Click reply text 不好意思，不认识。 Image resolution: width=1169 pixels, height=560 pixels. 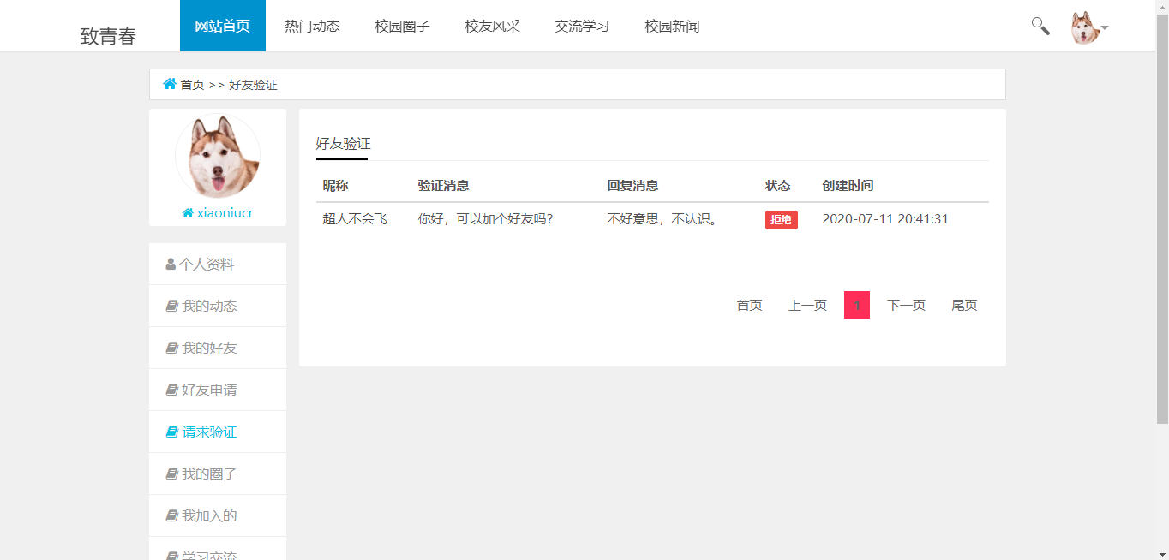tap(662, 219)
